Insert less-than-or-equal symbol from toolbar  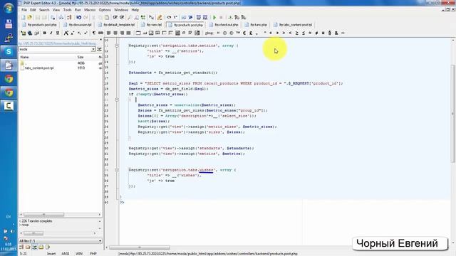click(x=304, y=33)
